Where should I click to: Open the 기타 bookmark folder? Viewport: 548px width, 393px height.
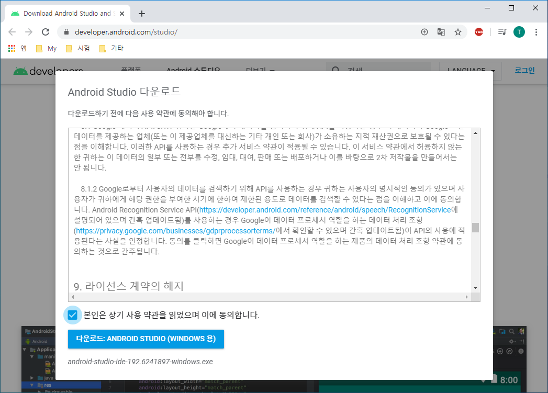click(x=111, y=48)
